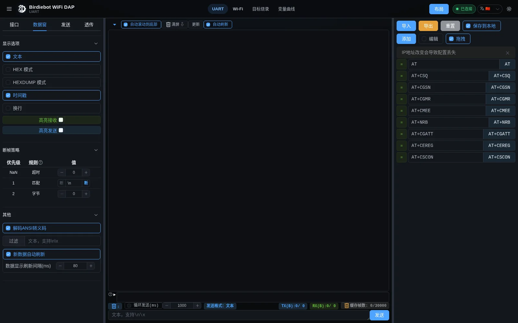Image resolution: width=518 pixels, height=323 pixels.
Task: Click the trash icon beside 循环发送
Action: (x=115, y=306)
